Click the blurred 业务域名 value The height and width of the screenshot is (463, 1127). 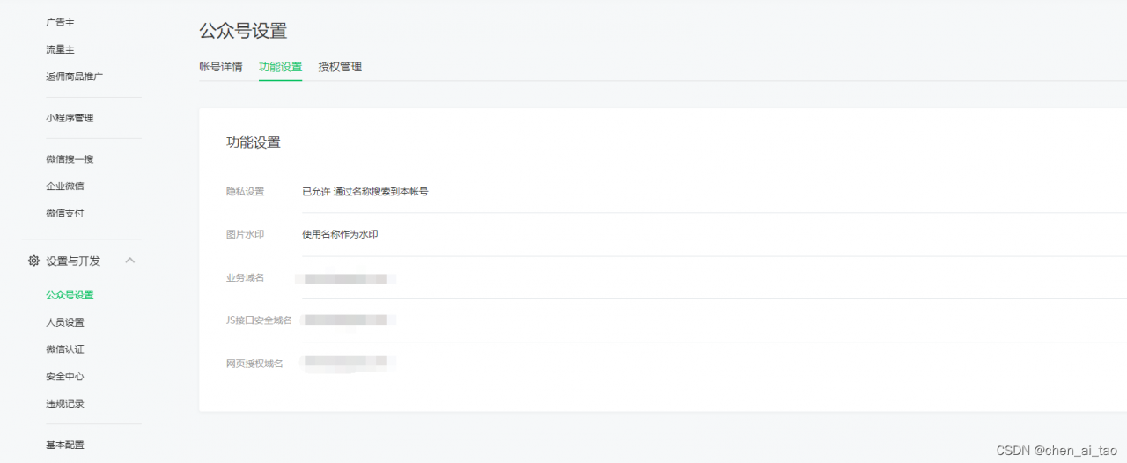point(346,279)
